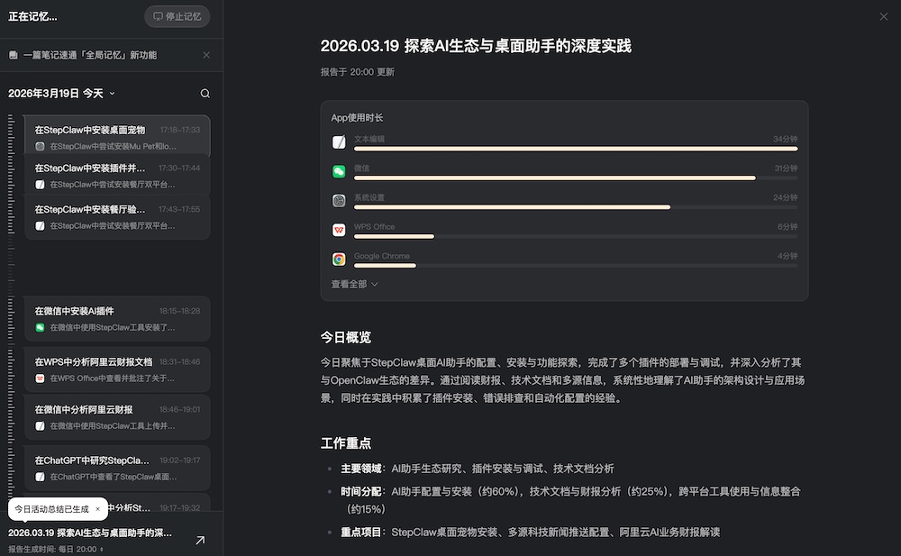Open the 在微信中安装AI插件 memory entry

[117, 318]
